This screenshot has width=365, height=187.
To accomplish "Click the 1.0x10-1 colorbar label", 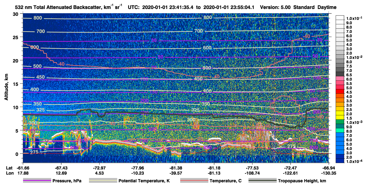I will coord(355,18).
